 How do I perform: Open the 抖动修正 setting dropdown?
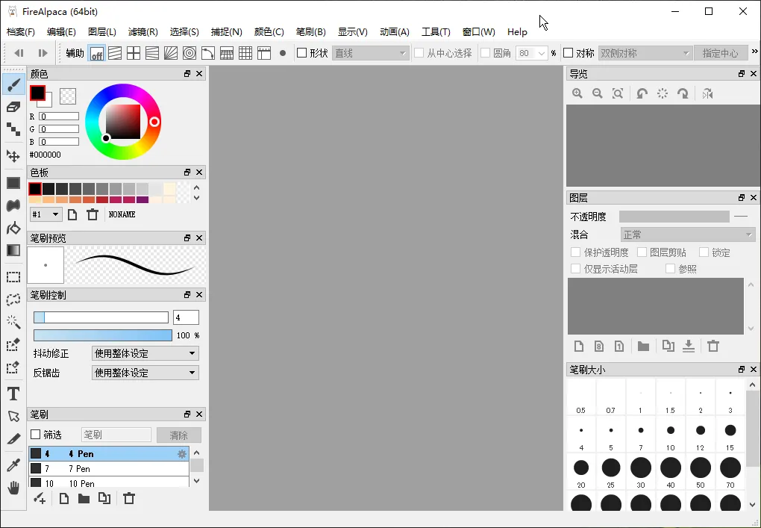(x=145, y=352)
